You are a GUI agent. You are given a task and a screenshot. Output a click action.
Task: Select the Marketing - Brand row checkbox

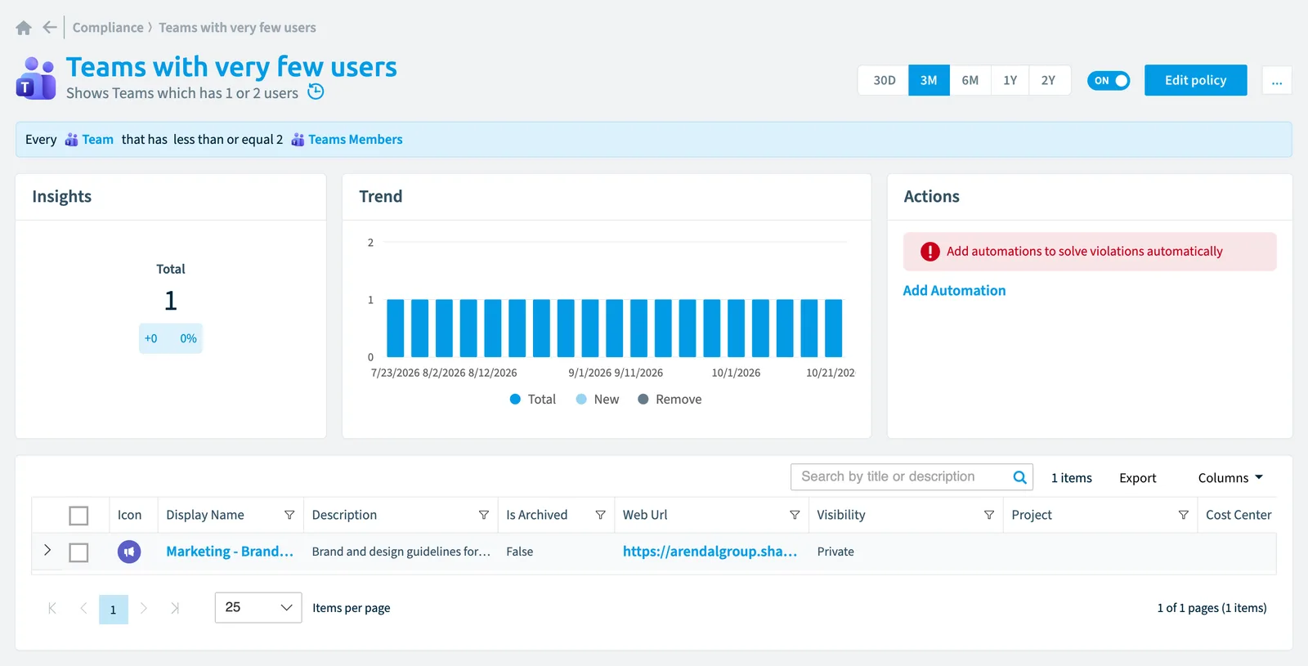pos(78,552)
